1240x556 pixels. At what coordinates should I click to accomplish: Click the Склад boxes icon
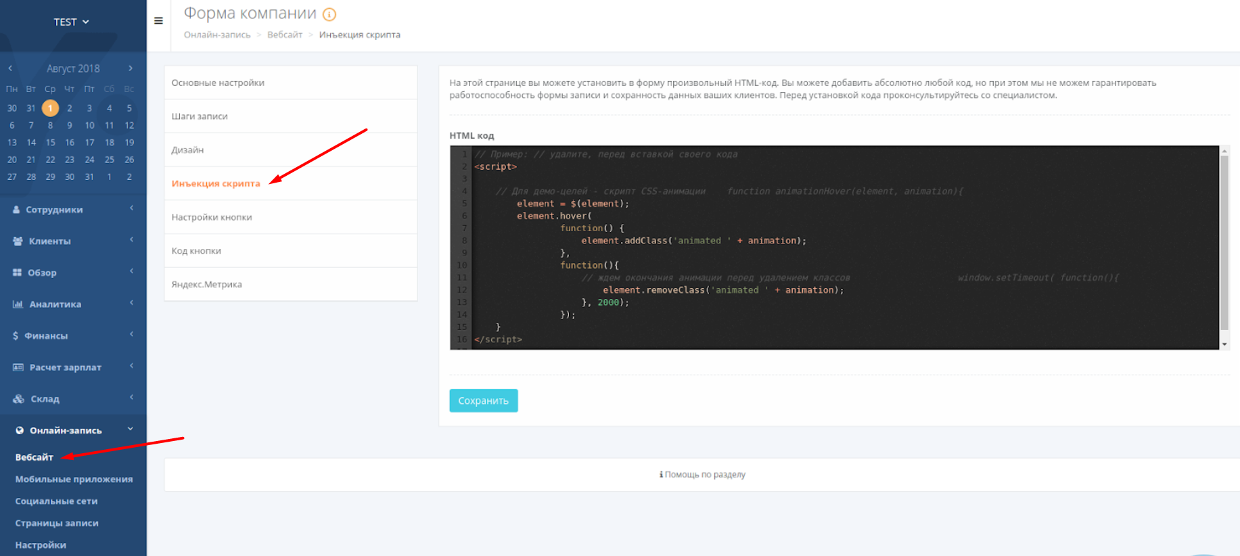pos(18,399)
